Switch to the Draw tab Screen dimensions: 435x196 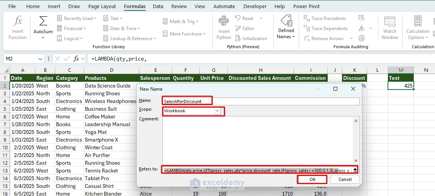pyautogui.click(x=74, y=7)
